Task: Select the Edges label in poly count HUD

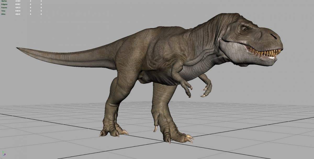Action: 5,5
